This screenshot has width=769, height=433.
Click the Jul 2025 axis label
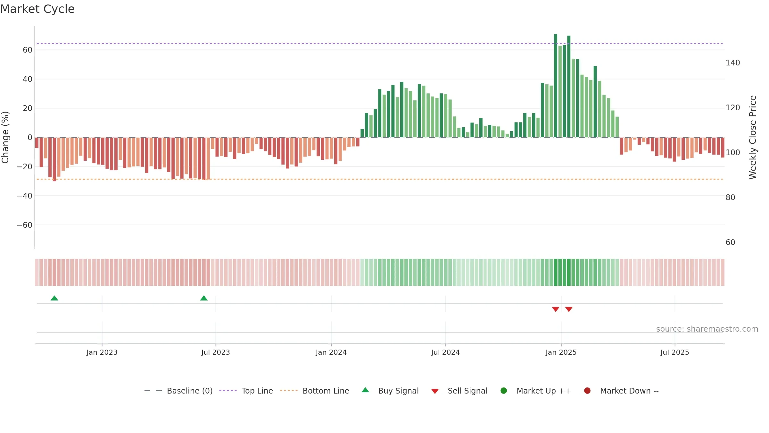tap(675, 352)
